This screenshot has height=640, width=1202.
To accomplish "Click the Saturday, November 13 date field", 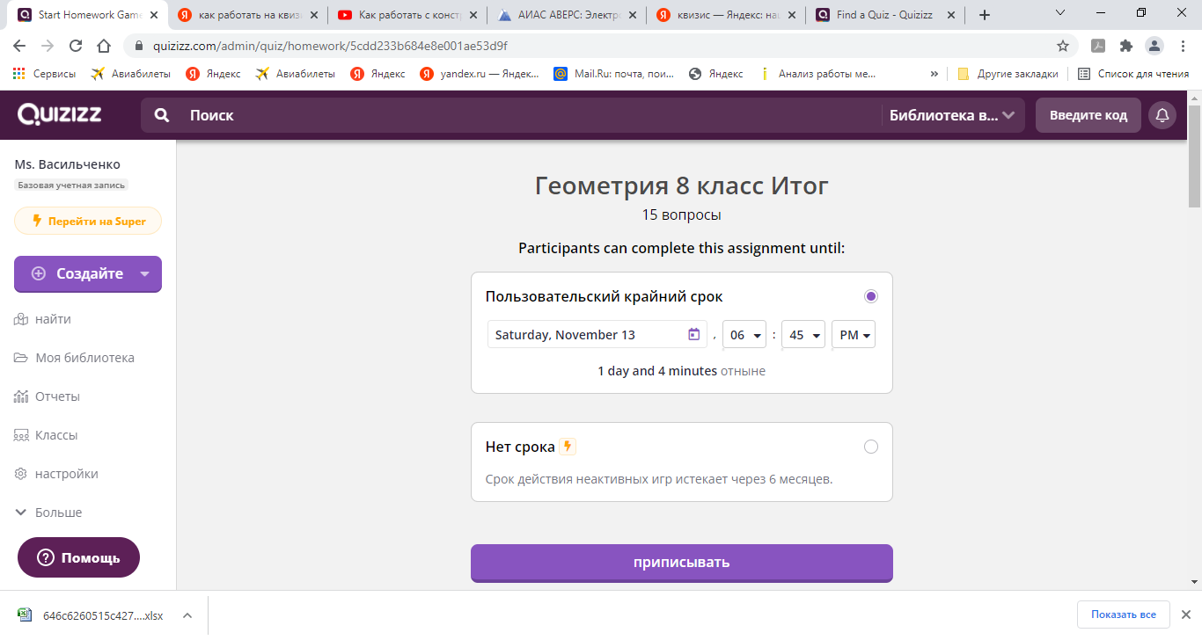I will click(x=597, y=334).
